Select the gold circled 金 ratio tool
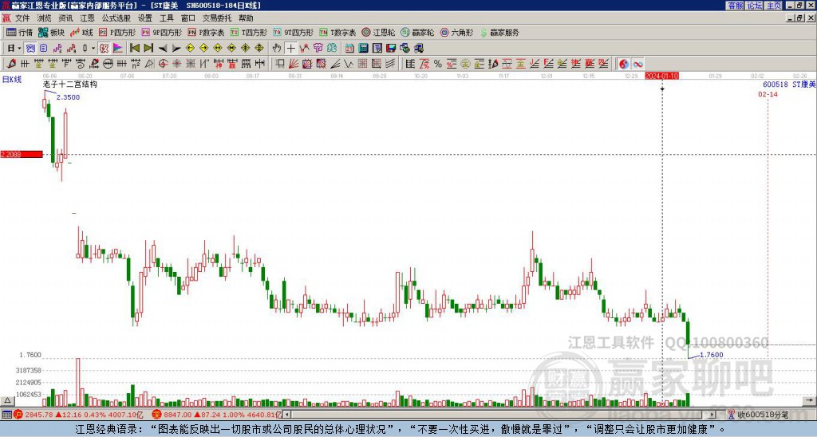 click(465, 64)
